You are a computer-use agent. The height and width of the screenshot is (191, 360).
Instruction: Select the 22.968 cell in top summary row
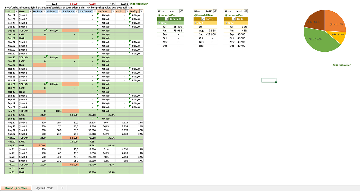coord(122,4)
